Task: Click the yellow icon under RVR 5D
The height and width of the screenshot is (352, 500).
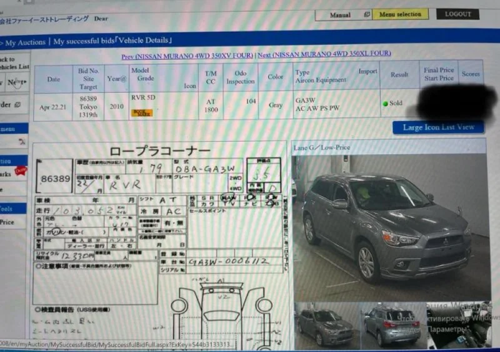Action: (x=142, y=113)
